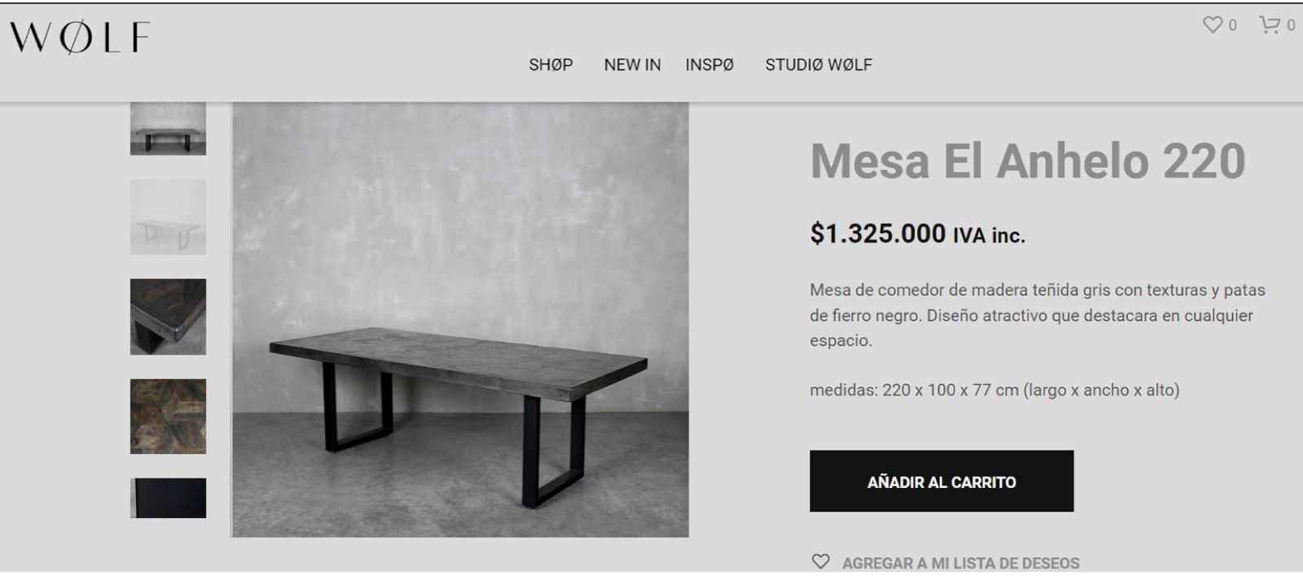
Task: Open the SHØP menu
Action: pos(551,64)
